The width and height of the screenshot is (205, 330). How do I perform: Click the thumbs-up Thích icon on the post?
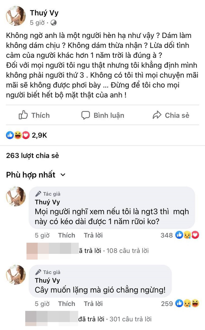(23, 115)
